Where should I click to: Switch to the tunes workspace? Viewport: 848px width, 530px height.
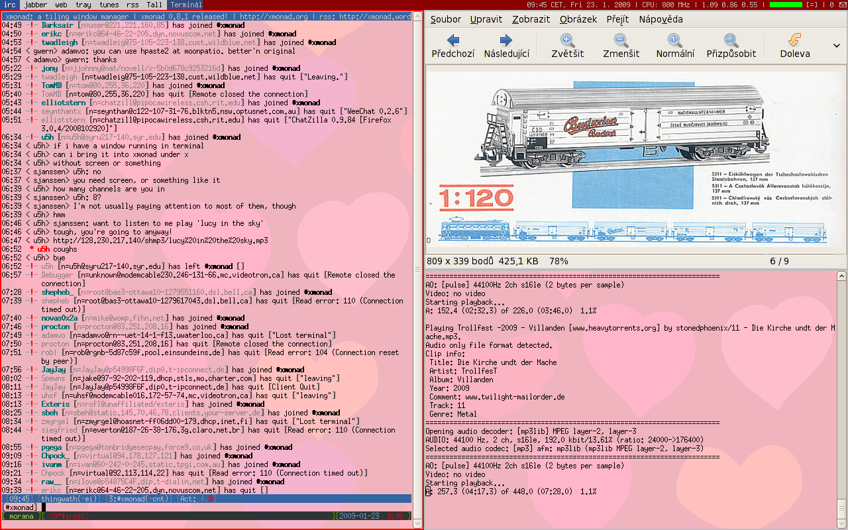point(109,5)
